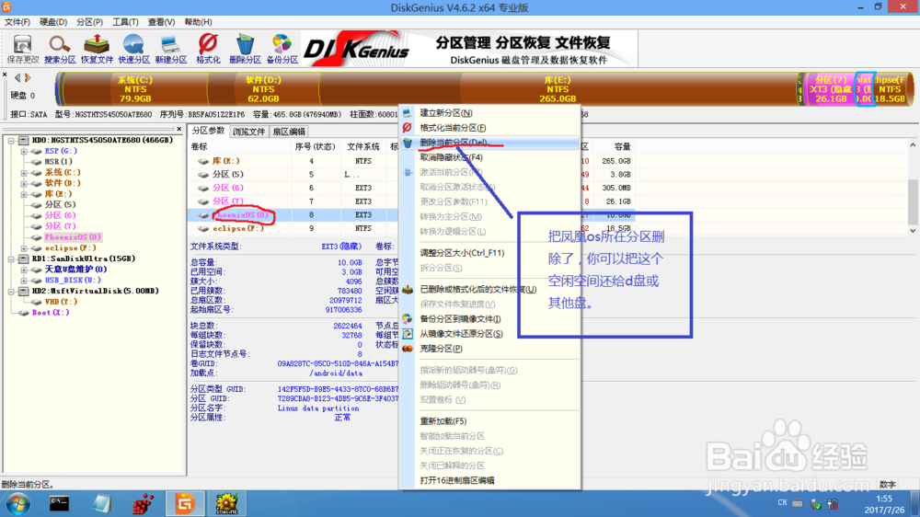Select 分区(5) in the disk tree

[x=61, y=204]
